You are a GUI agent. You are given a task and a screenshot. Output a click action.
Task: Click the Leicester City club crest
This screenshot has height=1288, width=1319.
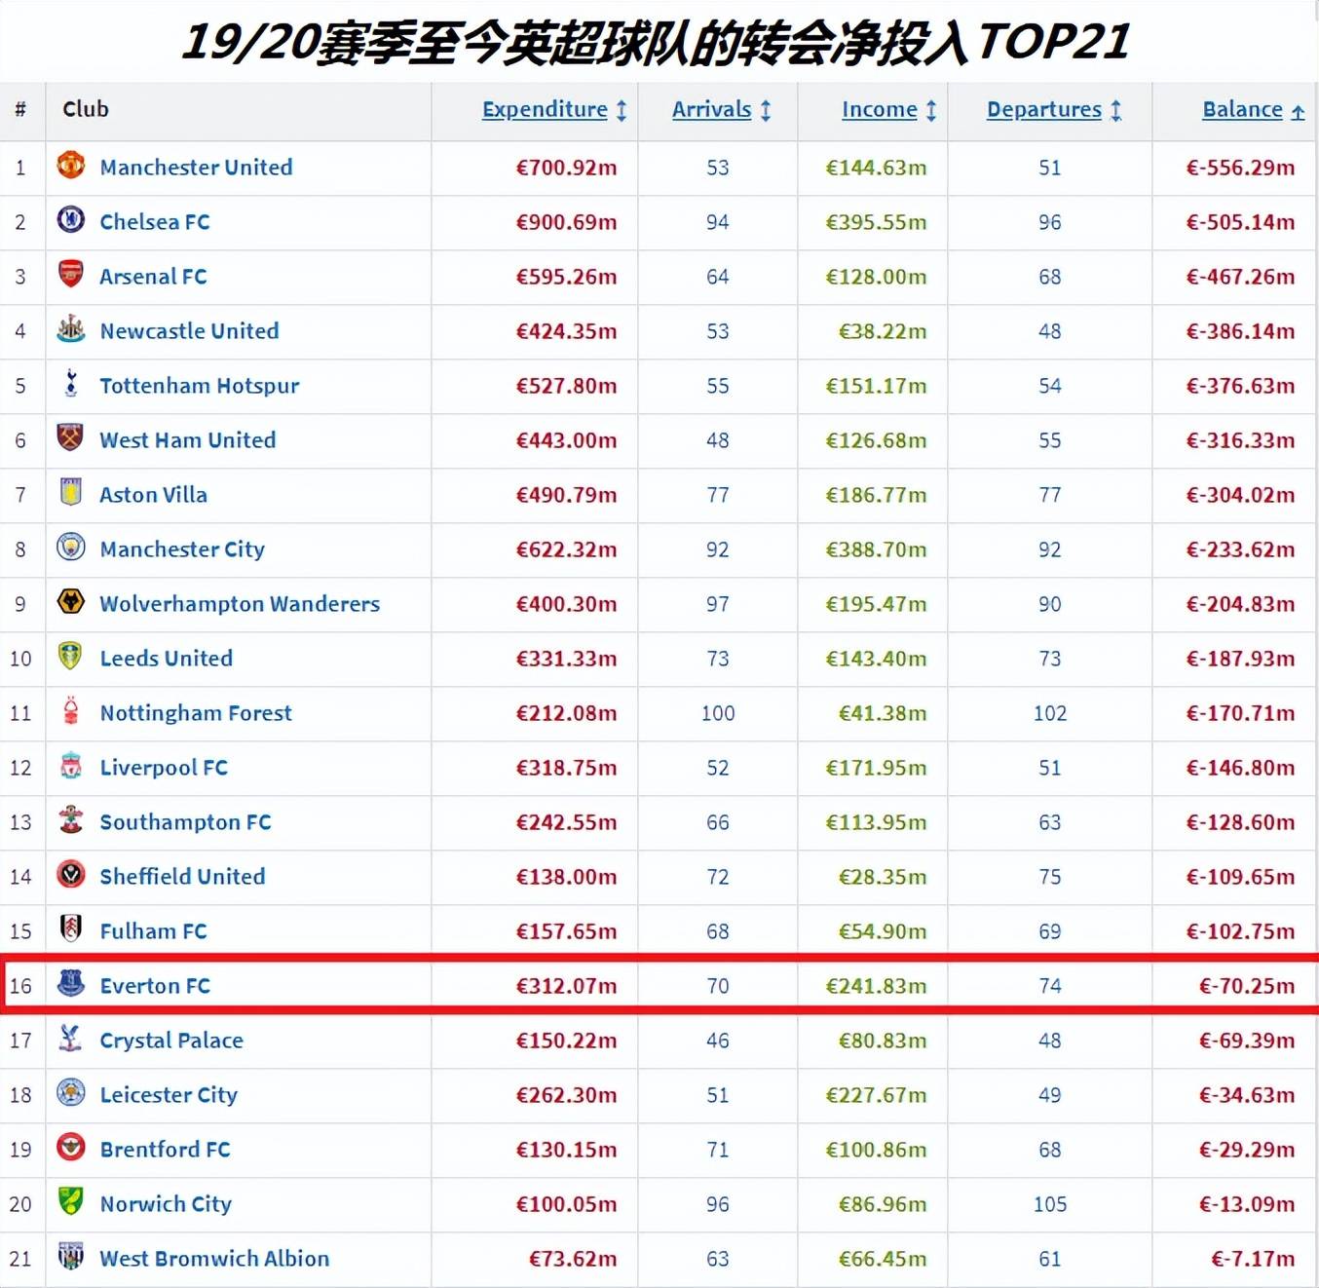click(70, 1092)
